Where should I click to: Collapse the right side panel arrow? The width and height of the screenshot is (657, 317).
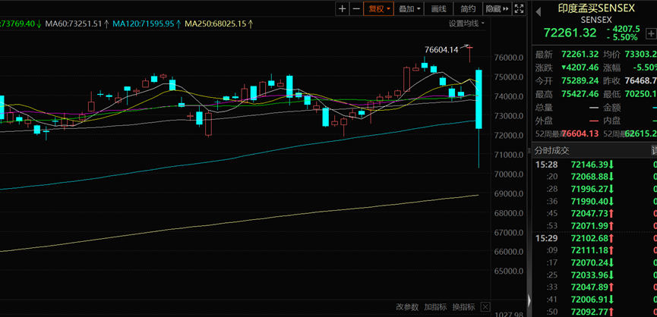tap(529, 300)
